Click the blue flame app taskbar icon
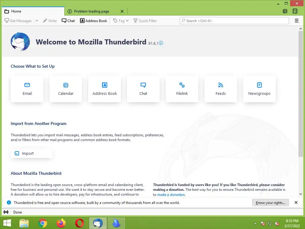 pos(116,223)
